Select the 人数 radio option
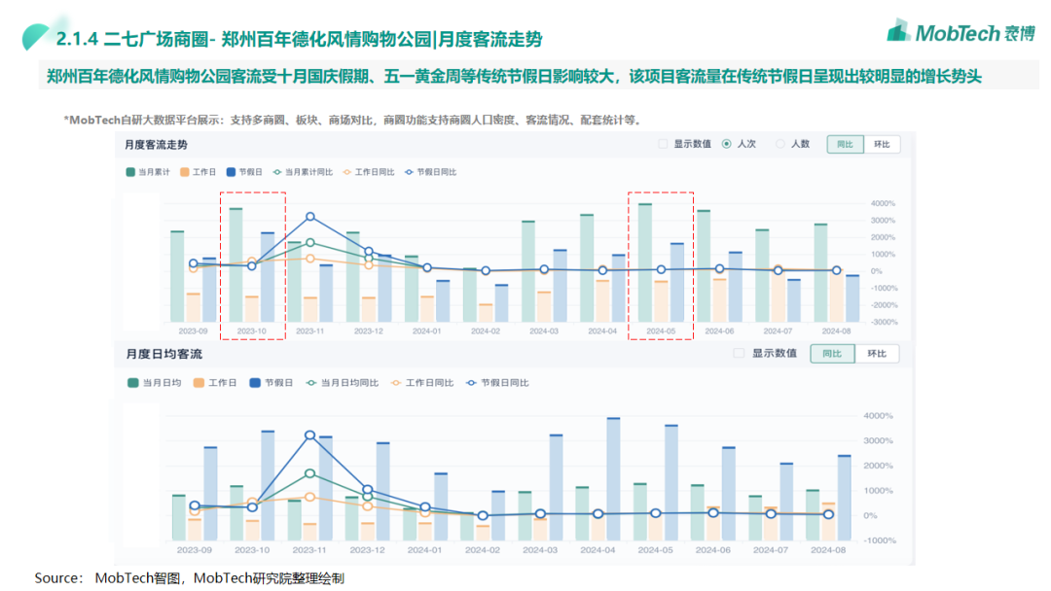The image size is (1051, 591). point(780,144)
